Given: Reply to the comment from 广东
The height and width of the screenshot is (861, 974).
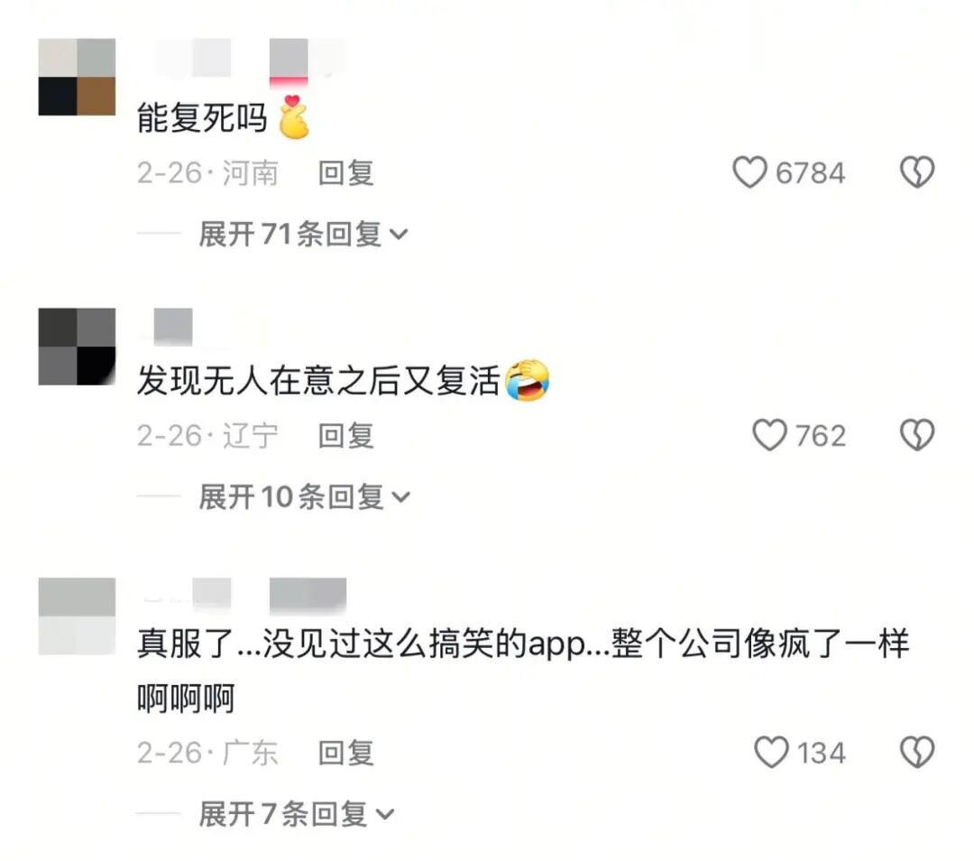Looking at the screenshot, I should point(346,753).
